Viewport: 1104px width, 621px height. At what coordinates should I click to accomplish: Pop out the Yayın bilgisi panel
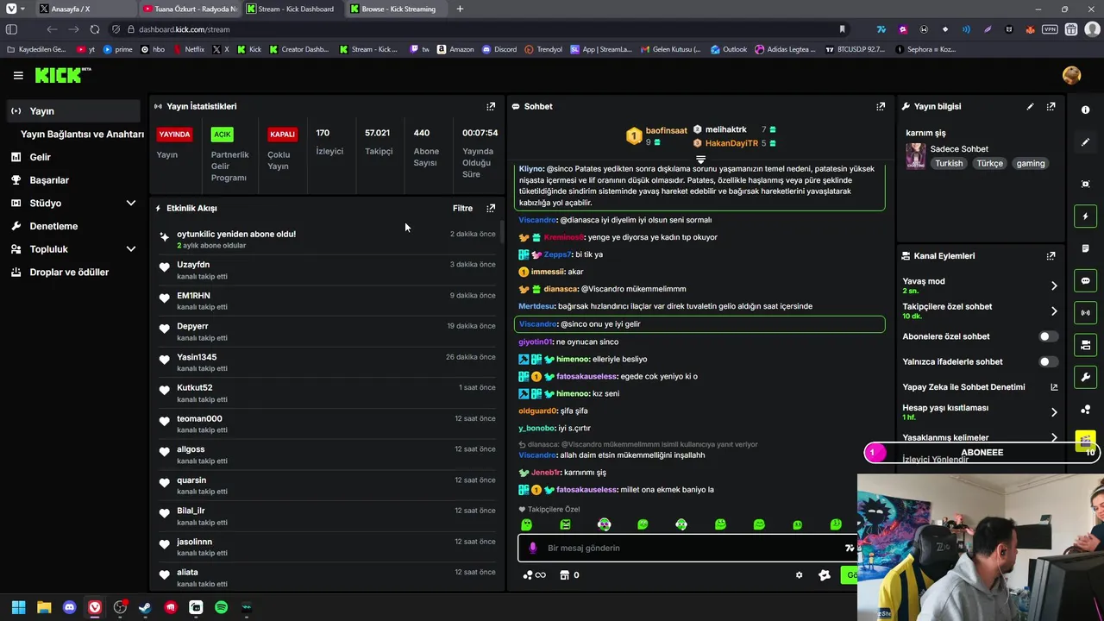click(1051, 106)
